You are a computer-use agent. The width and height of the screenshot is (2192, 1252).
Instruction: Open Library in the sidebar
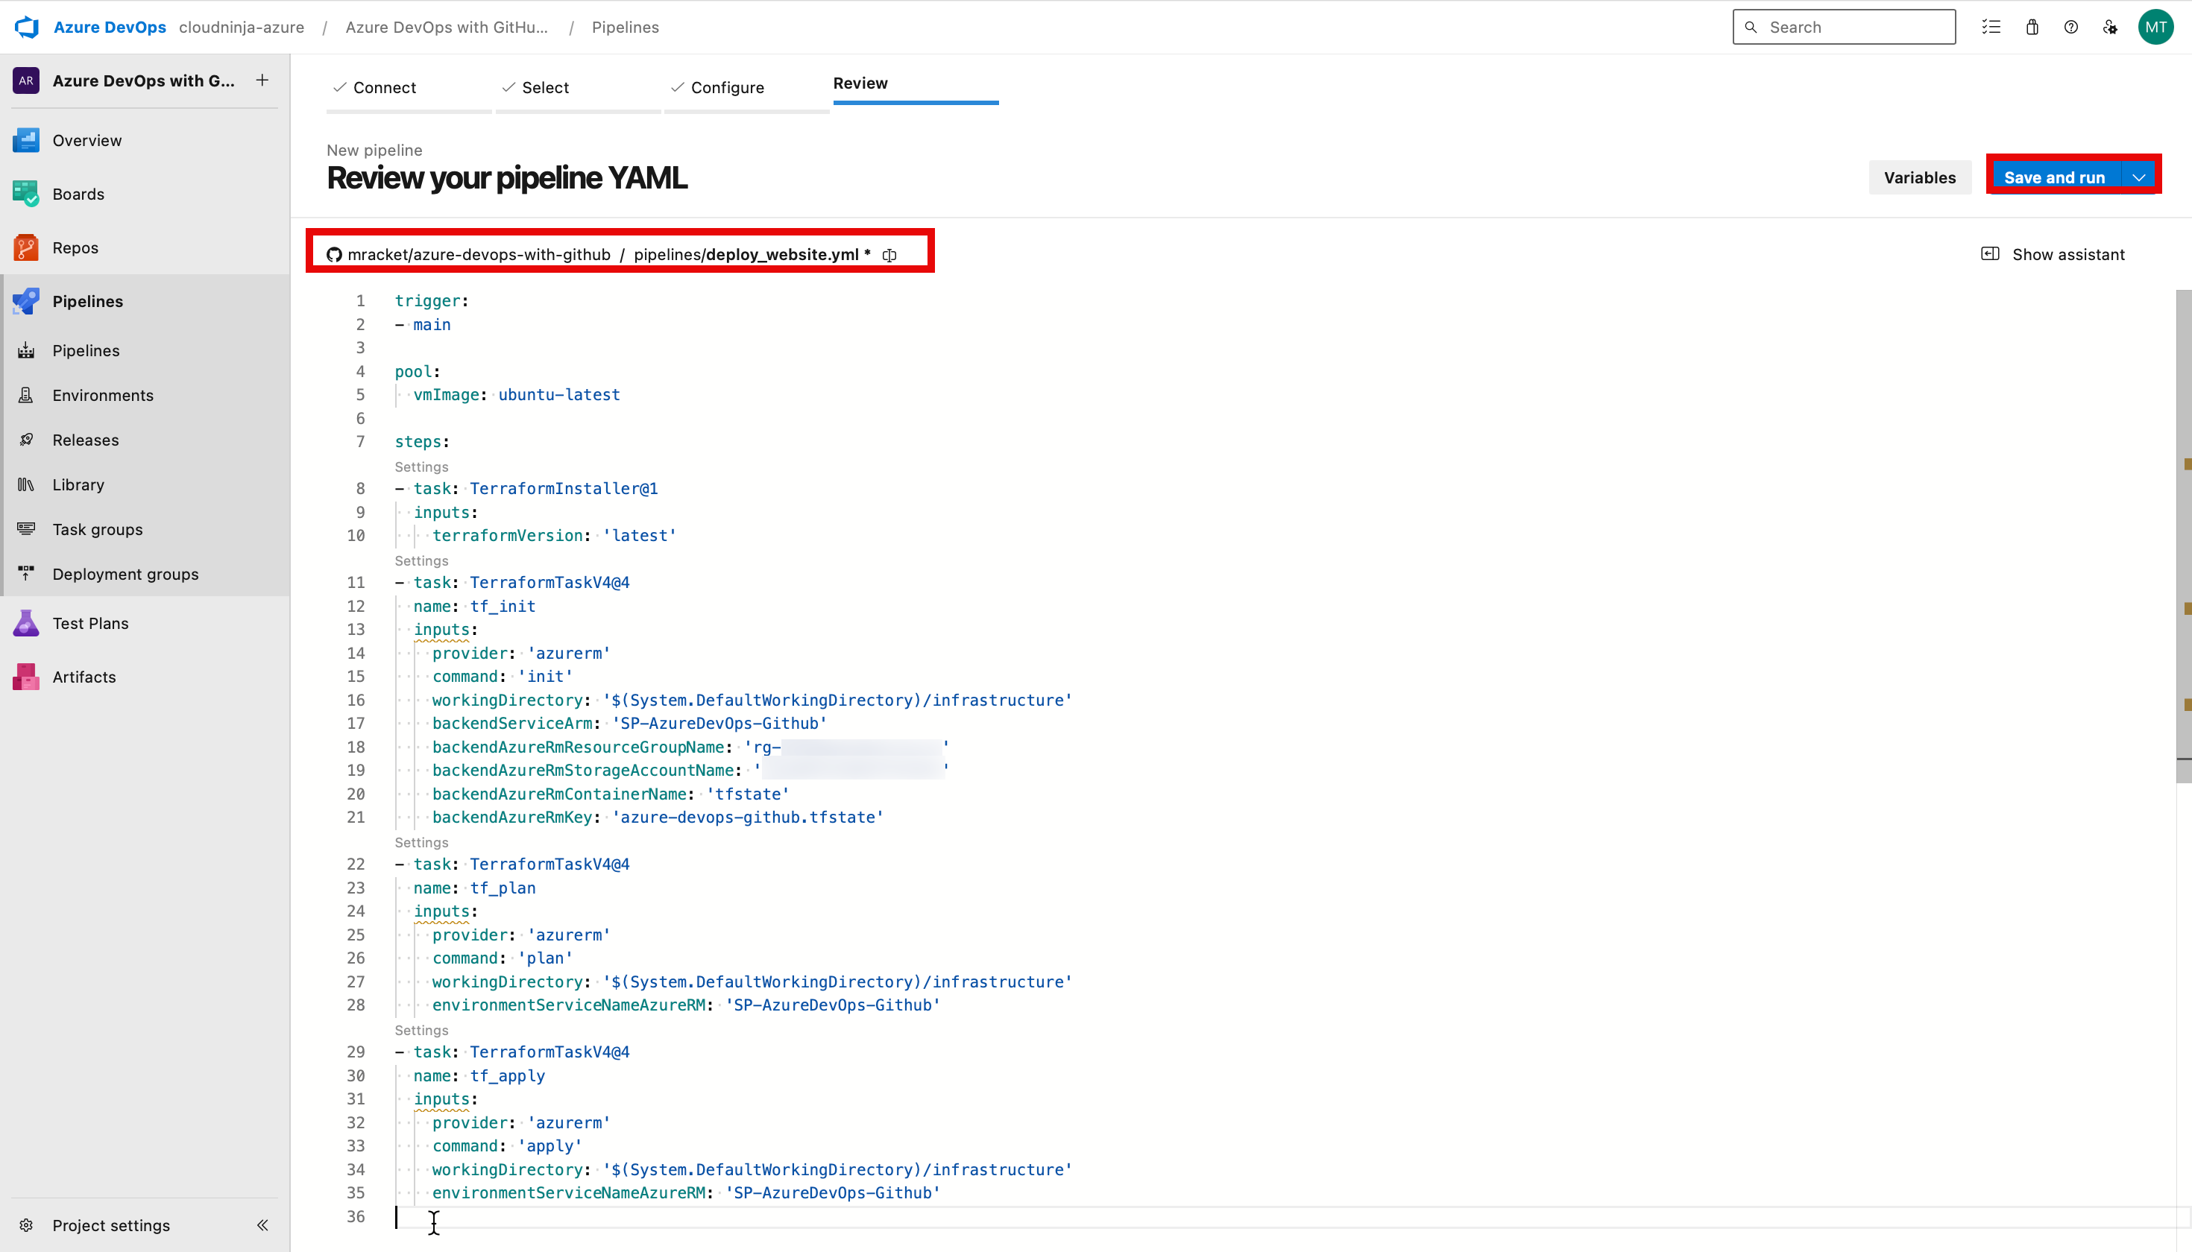[x=145, y=484]
